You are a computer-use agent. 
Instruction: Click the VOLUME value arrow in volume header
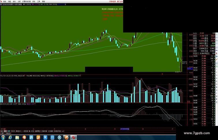(x=39, y=76)
